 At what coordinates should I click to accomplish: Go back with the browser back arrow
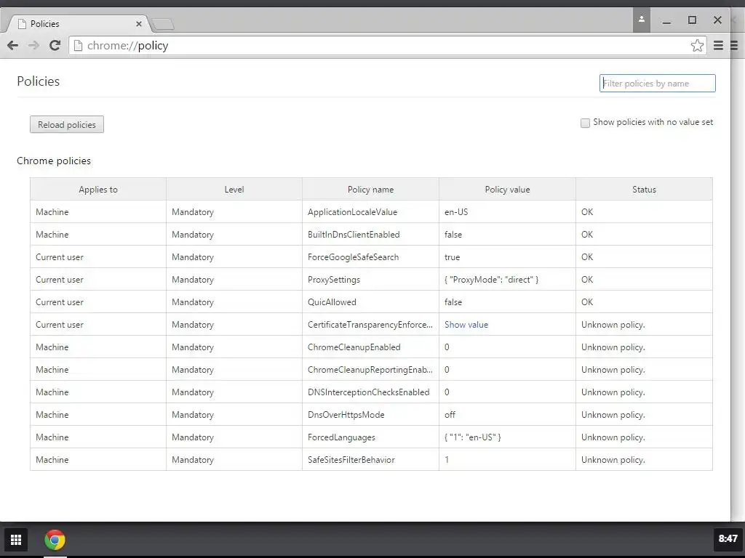click(x=13, y=46)
